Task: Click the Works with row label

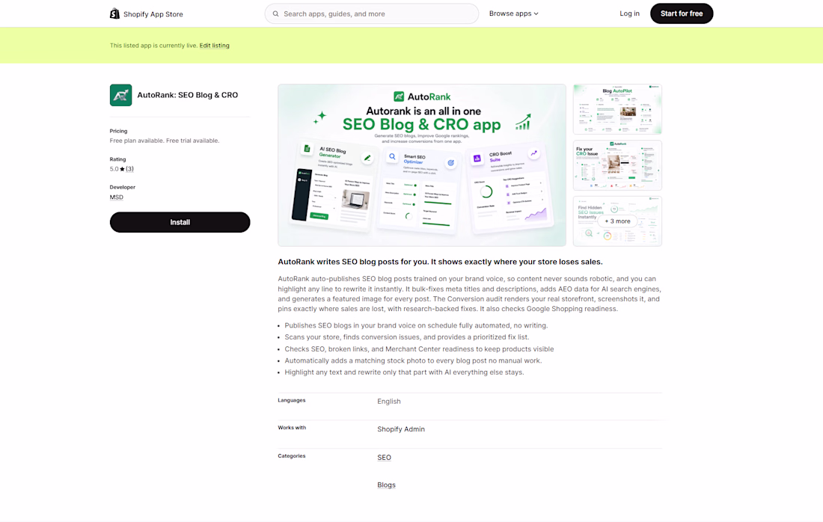Action: (292, 428)
